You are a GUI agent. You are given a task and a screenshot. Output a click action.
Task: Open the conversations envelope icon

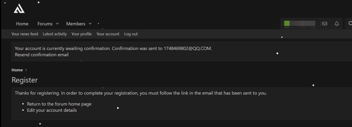coord(325,24)
